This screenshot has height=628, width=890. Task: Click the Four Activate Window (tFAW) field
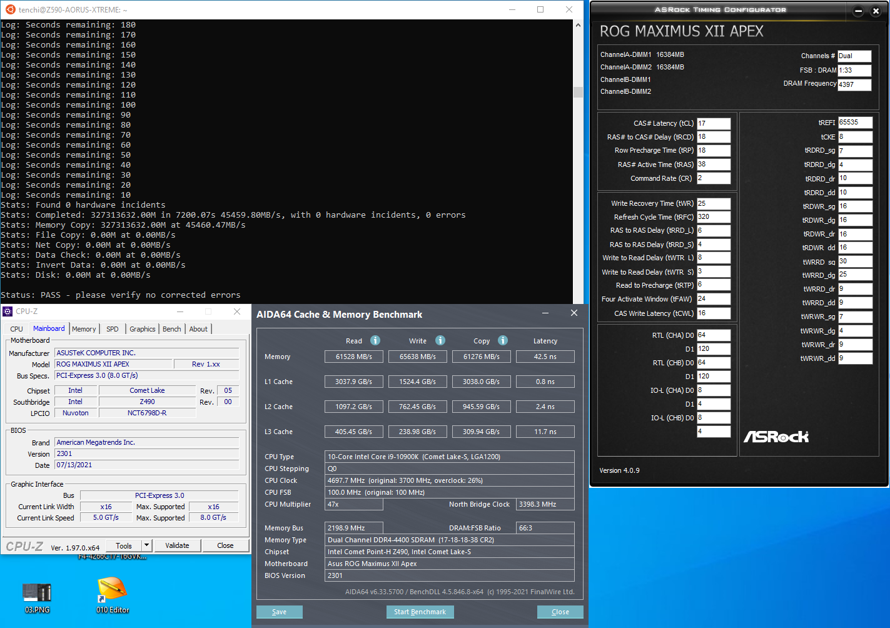714,299
